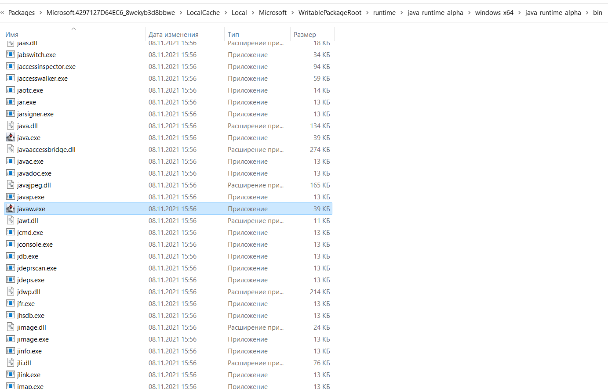Click the jaccesswalker.exe file icon
The width and height of the screenshot is (608, 389).
click(x=11, y=78)
